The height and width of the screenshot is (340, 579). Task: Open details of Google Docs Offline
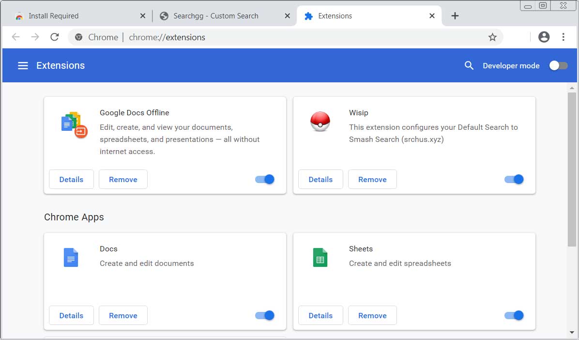click(x=71, y=179)
